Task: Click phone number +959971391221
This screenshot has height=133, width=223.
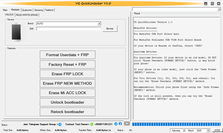Action: point(103,124)
